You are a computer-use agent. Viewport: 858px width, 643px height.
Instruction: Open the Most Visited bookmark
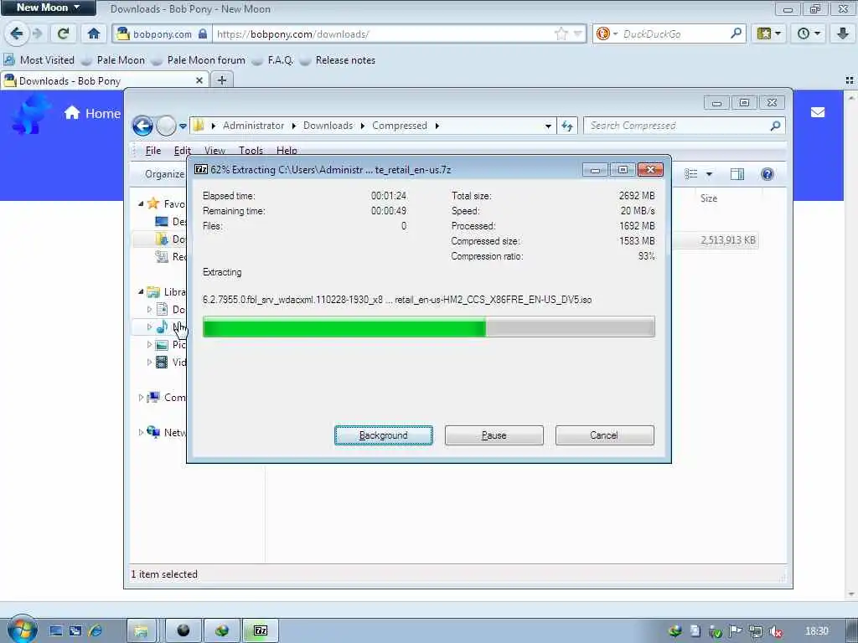(39, 59)
